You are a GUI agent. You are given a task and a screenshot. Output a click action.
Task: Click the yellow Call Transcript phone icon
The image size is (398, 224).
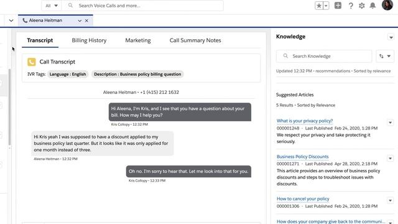(x=32, y=62)
